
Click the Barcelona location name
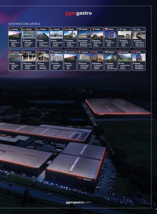[x=28, y=63]
